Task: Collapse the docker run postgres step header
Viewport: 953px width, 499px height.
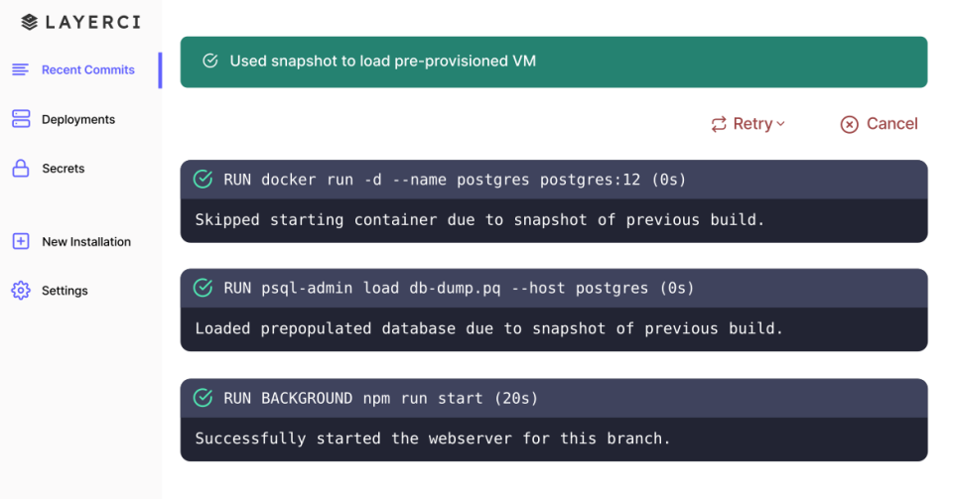Action: pos(553,180)
